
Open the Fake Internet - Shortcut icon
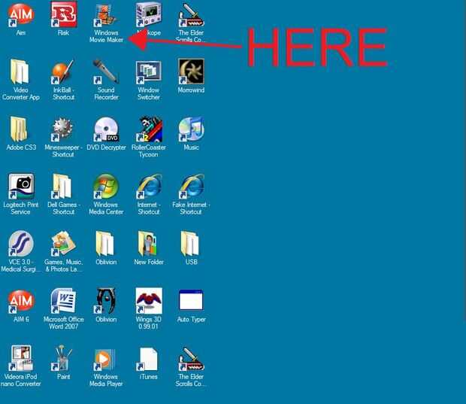pyautogui.click(x=191, y=187)
